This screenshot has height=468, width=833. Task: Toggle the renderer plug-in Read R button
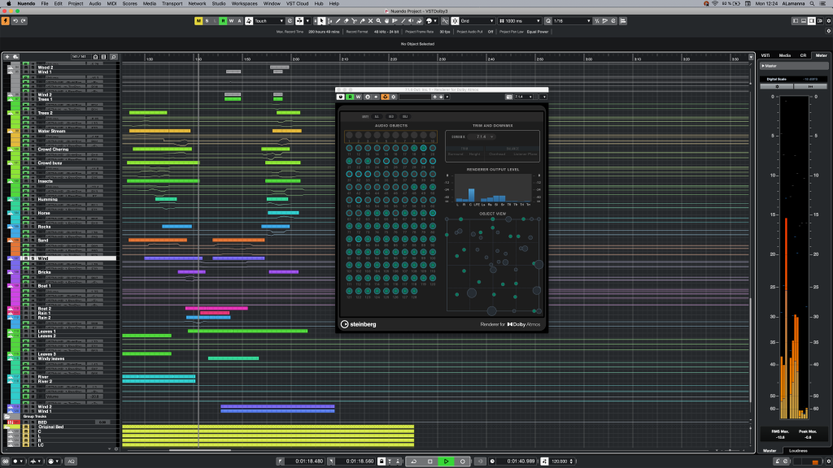(350, 97)
